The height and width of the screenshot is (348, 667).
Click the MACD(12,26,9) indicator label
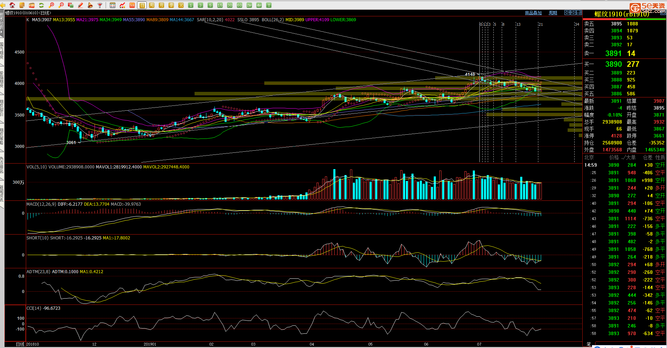pyautogui.click(x=41, y=204)
